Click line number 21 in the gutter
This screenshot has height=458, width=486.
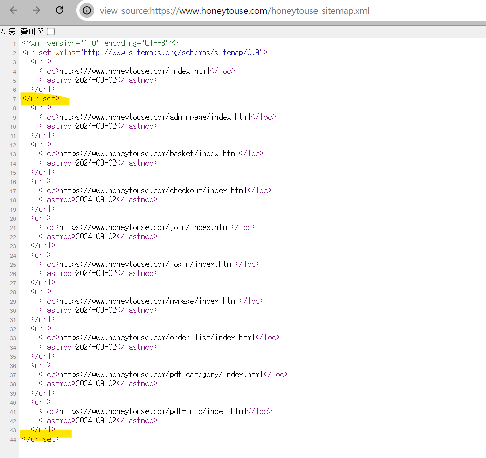(x=13, y=228)
